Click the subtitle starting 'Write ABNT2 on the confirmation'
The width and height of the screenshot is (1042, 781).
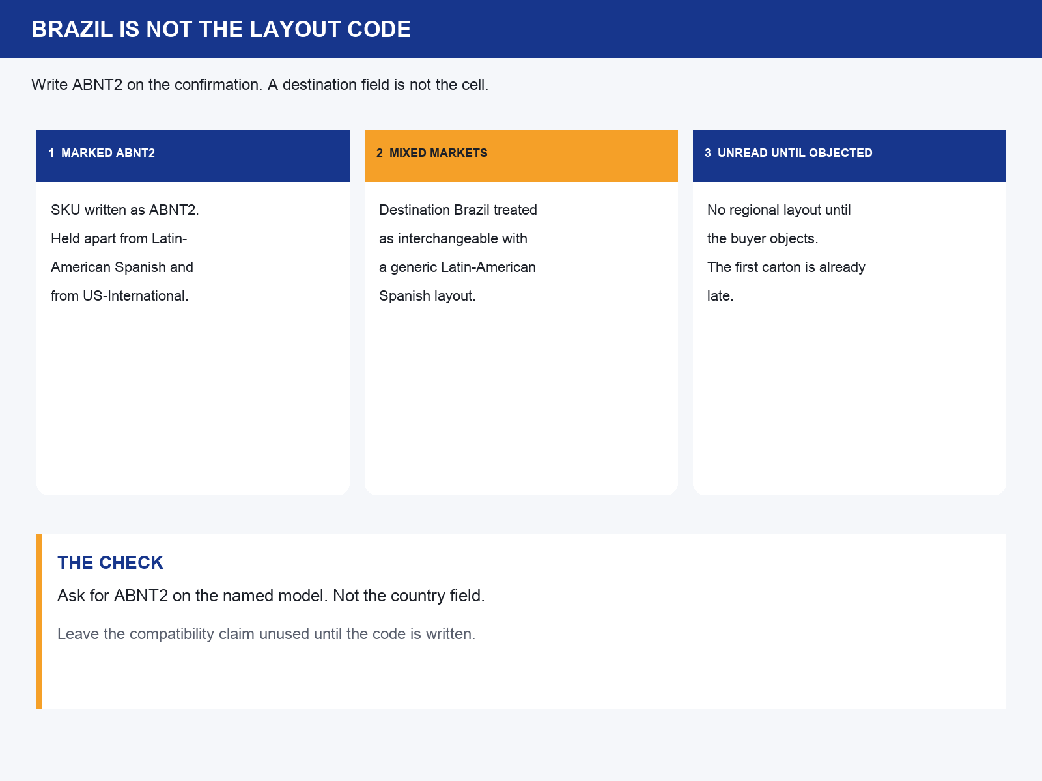260,85
